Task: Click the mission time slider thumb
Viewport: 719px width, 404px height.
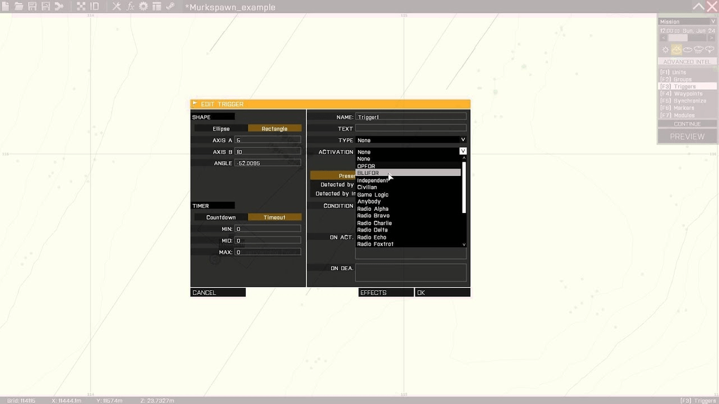Action: click(678, 38)
